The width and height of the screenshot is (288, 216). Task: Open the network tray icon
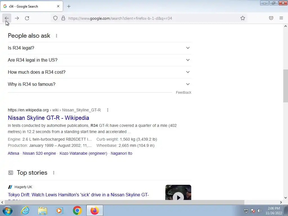click(x=246, y=211)
